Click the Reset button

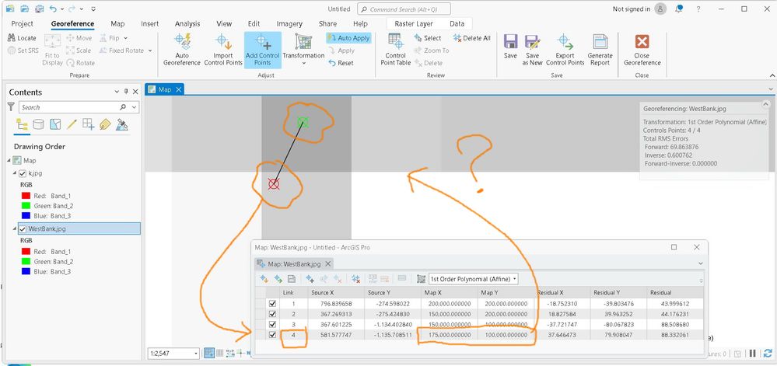click(x=341, y=63)
